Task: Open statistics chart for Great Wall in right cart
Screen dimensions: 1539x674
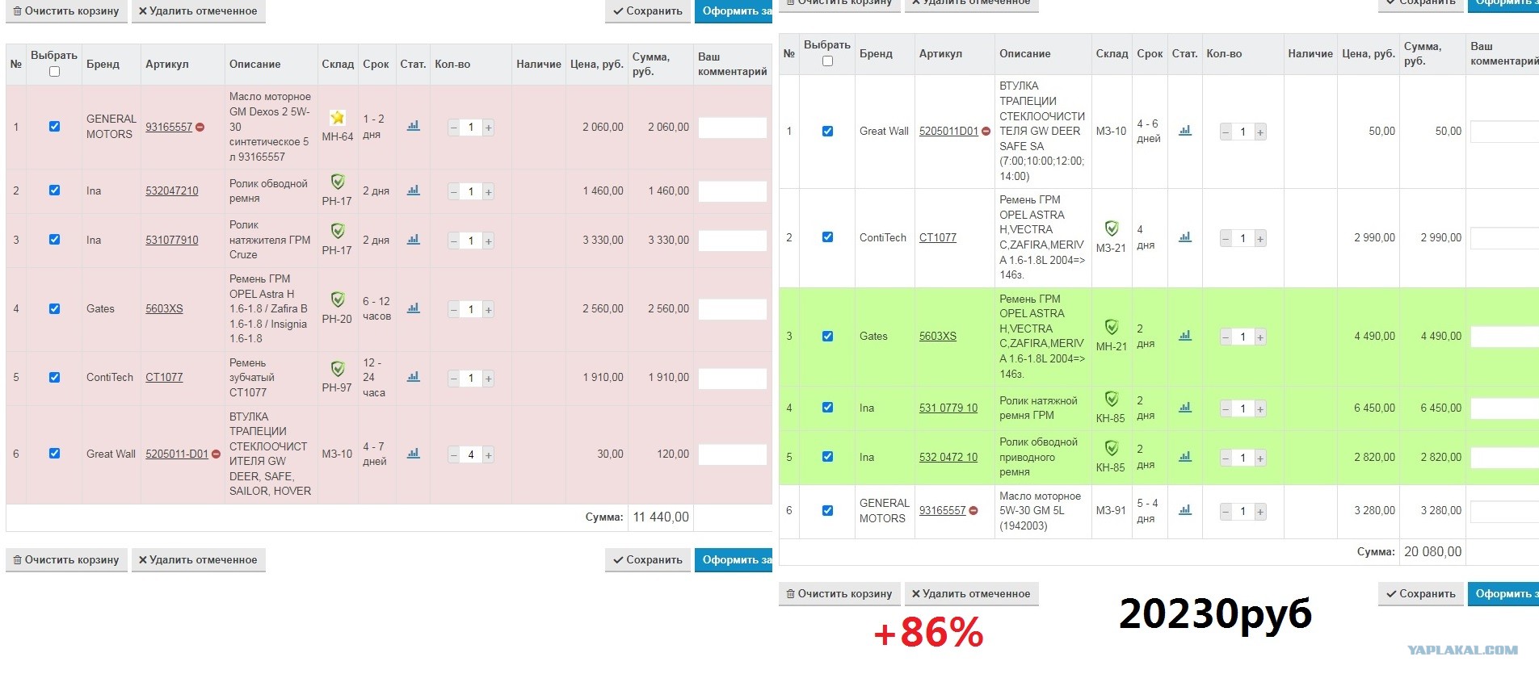Action: click(x=1185, y=131)
